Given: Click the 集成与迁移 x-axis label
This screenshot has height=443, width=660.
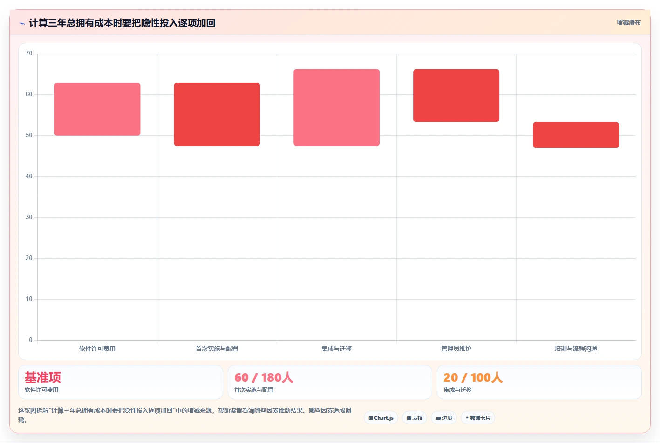Looking at the screenshot, I should [336, 349].
